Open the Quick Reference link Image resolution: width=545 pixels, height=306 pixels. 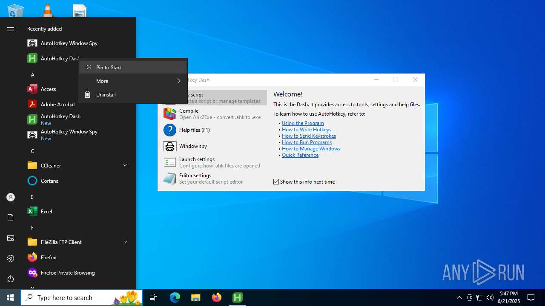pos(300,155)
